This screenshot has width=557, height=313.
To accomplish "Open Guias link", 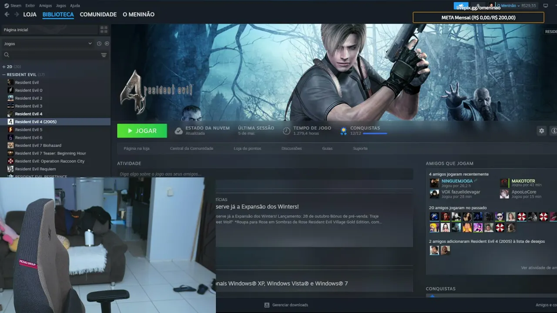I will 327,148.
